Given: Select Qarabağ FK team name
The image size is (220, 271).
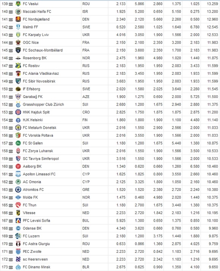Looking at the screenshot, I should [x=33, y=97].
